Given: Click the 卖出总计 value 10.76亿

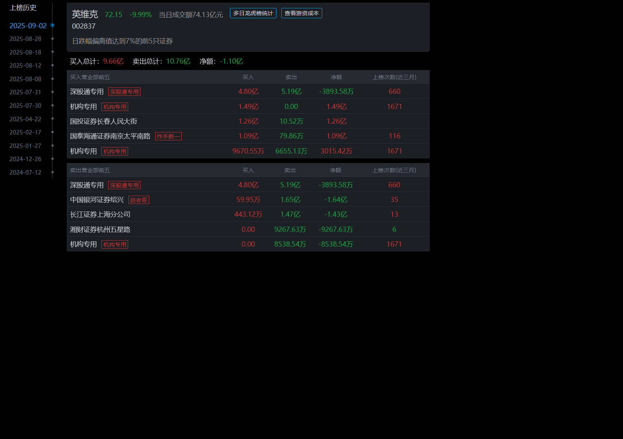Looking at the screenshot, I should click(178, 61).
